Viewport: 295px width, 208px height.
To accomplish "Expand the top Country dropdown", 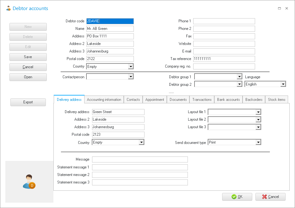I will (131, 67).
